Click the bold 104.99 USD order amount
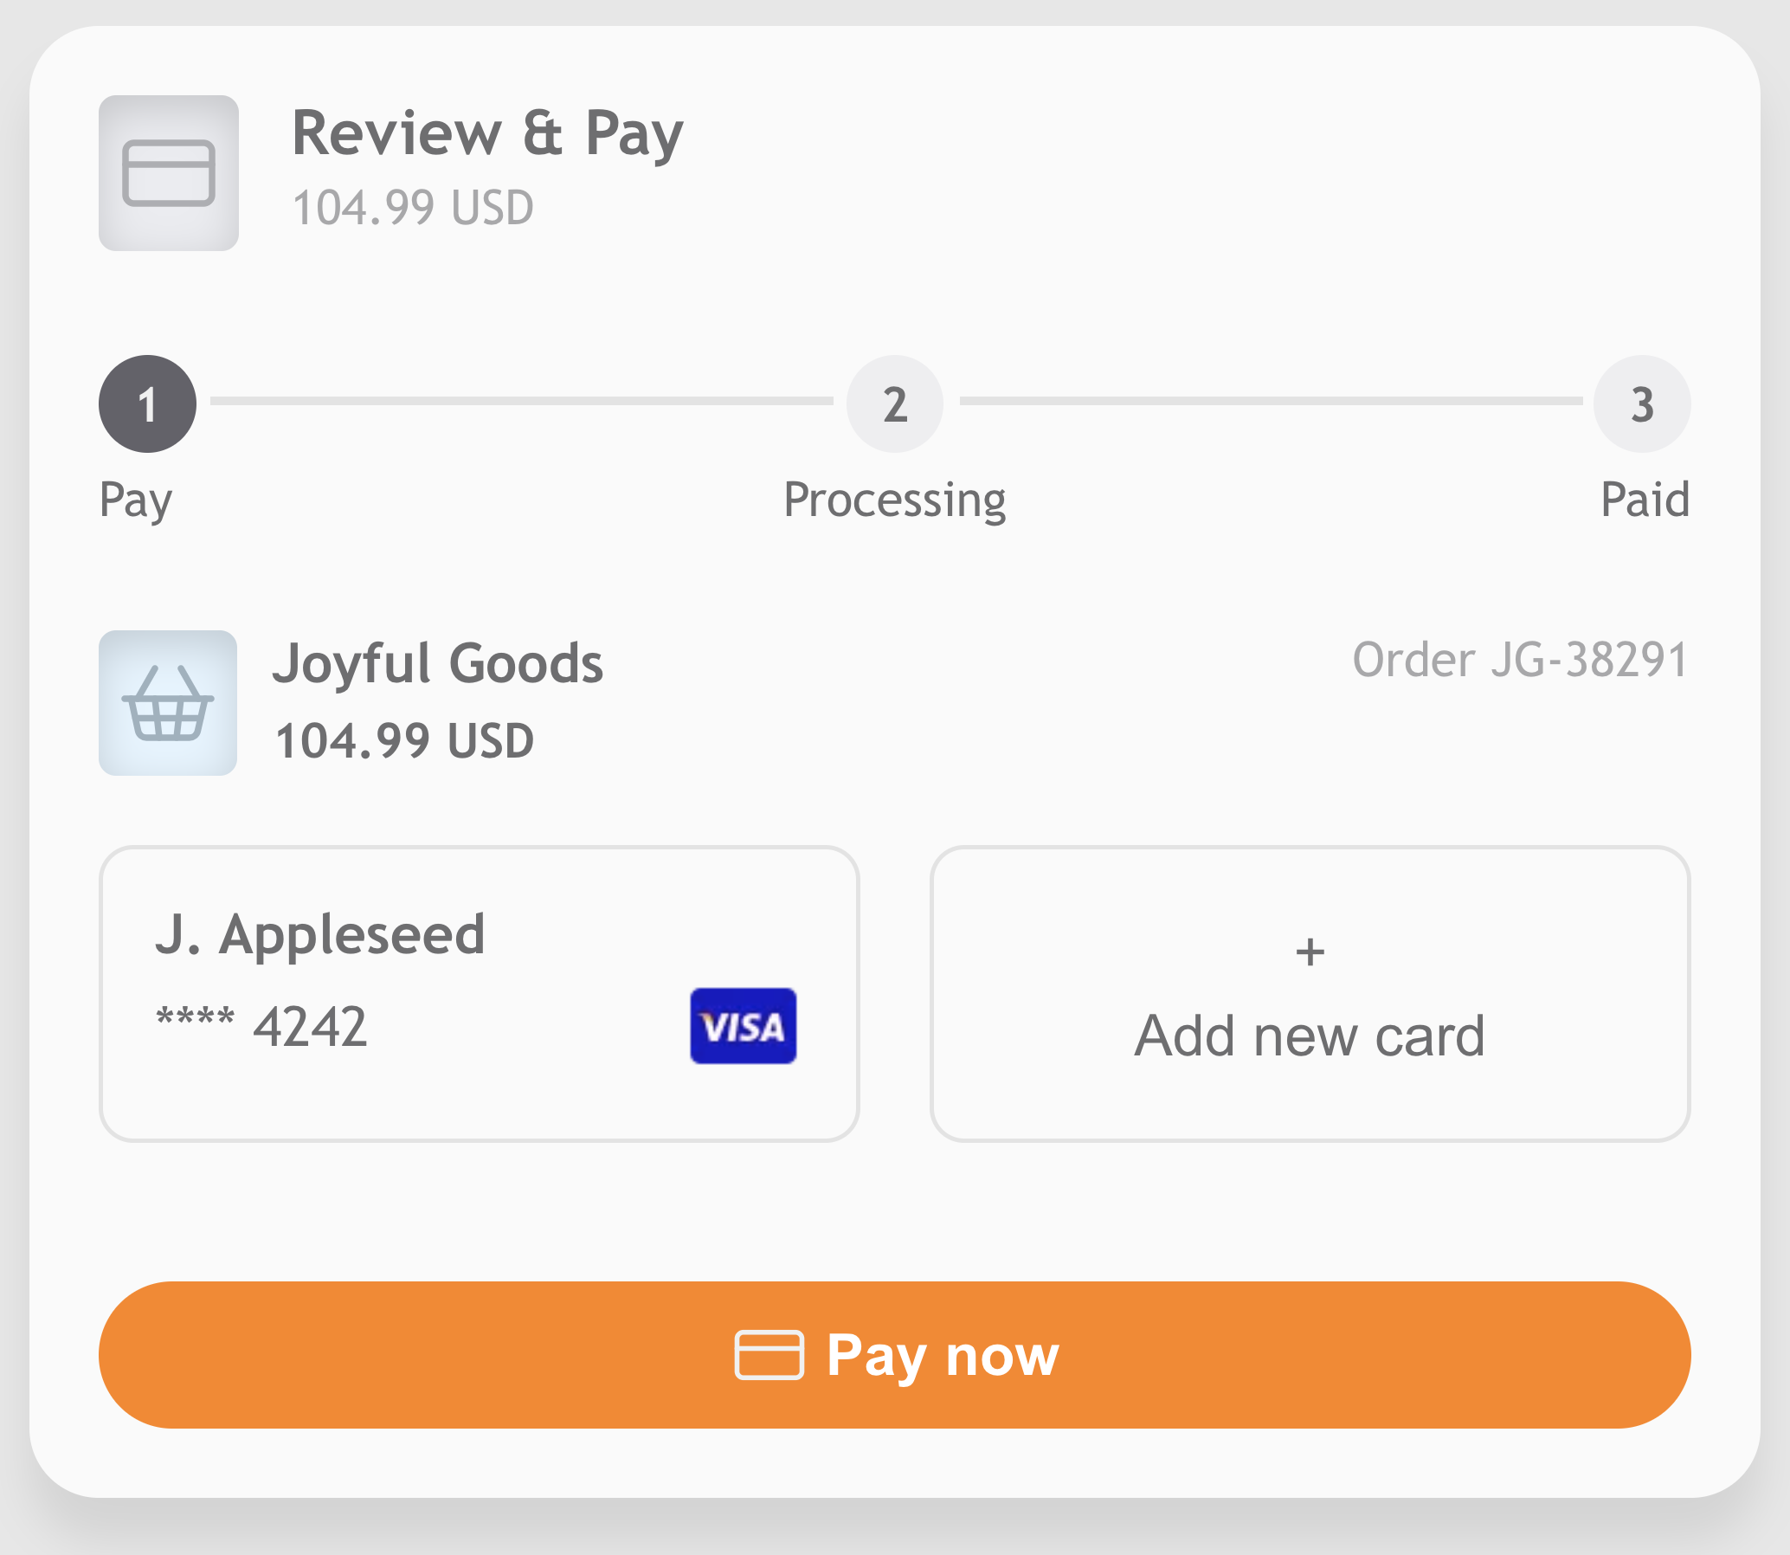Image resolution: width=1790 pixels, height=1555 pixels. point(404,741)
